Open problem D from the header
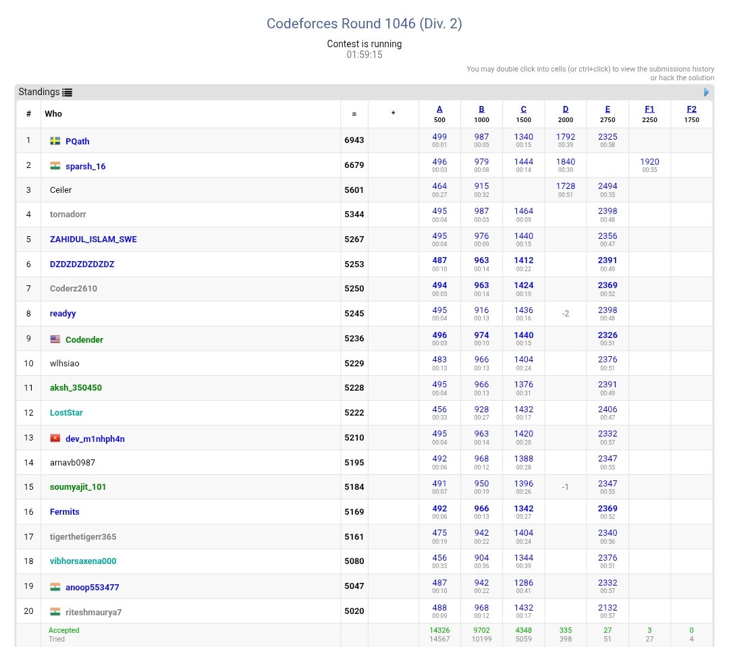The width and height of the screenshot is (729, 647). 566,109
